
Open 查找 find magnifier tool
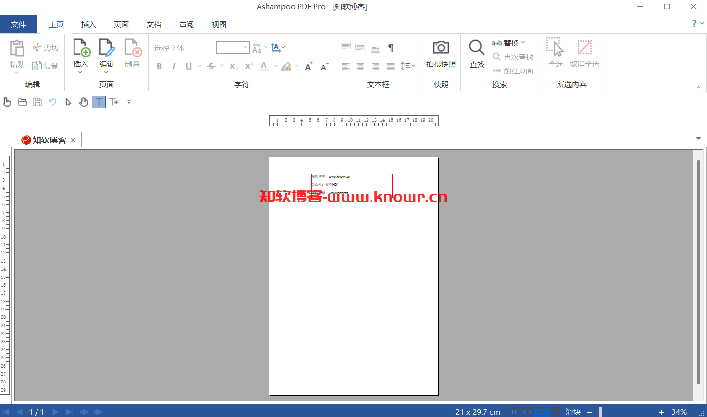point(477,48)
